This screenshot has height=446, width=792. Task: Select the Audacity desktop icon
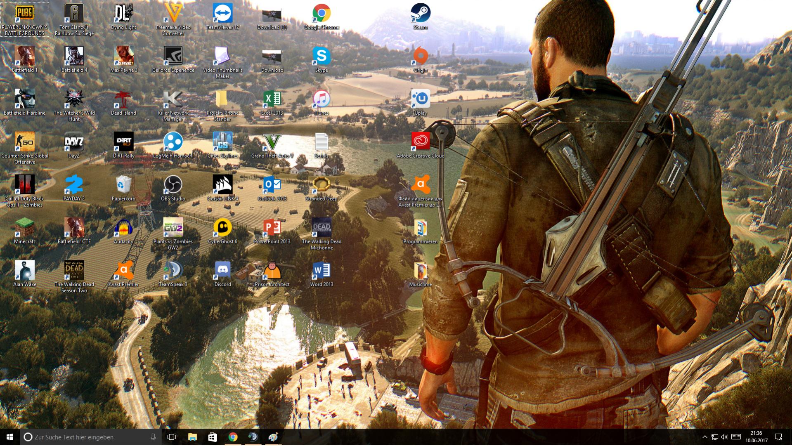point(123,231)
